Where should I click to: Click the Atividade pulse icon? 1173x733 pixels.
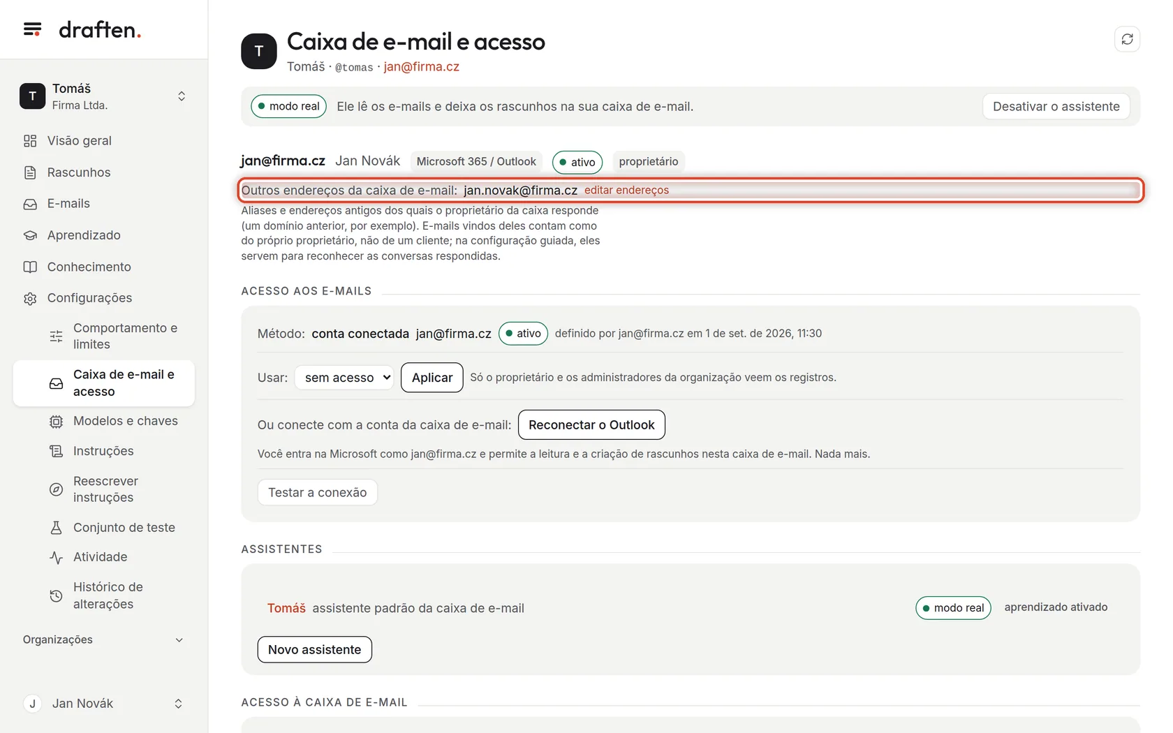point(57,557)
